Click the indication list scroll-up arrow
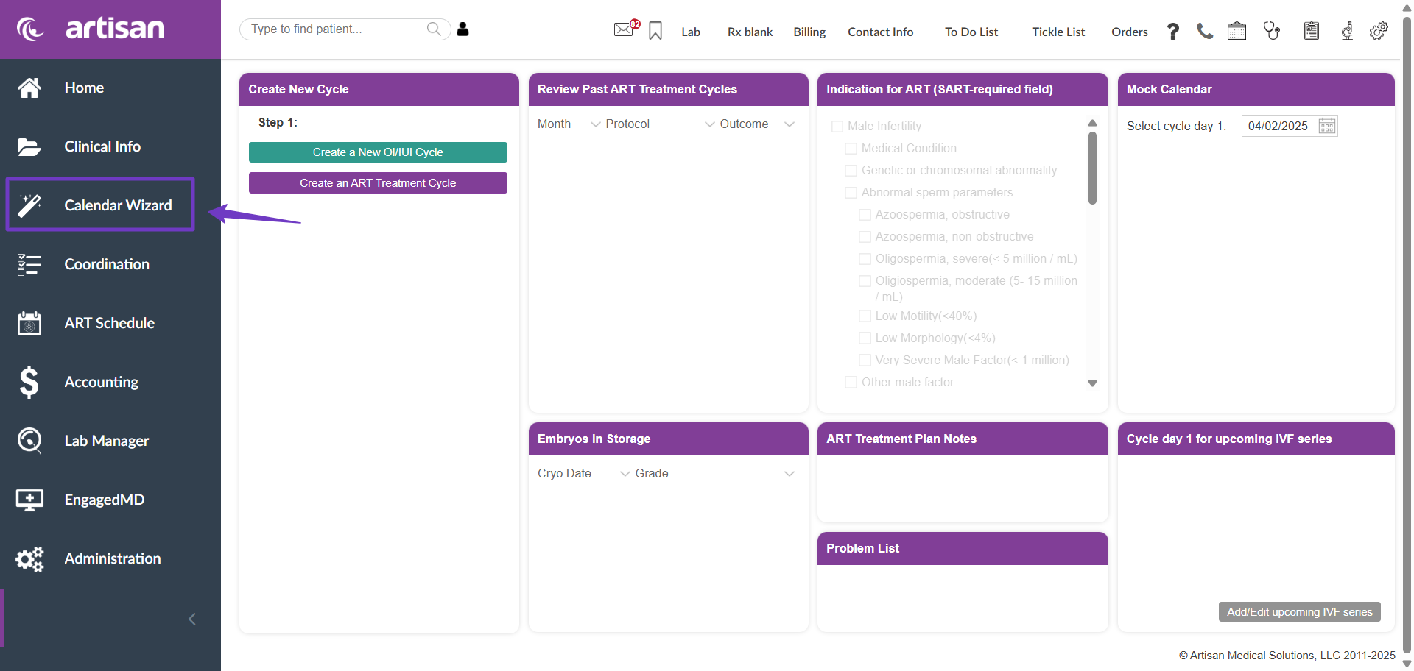1414x671 pixels. click(1092, 123)
